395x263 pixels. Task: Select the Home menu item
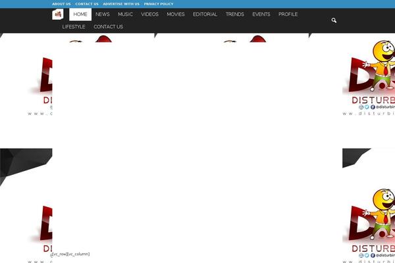tap(80, 14)
